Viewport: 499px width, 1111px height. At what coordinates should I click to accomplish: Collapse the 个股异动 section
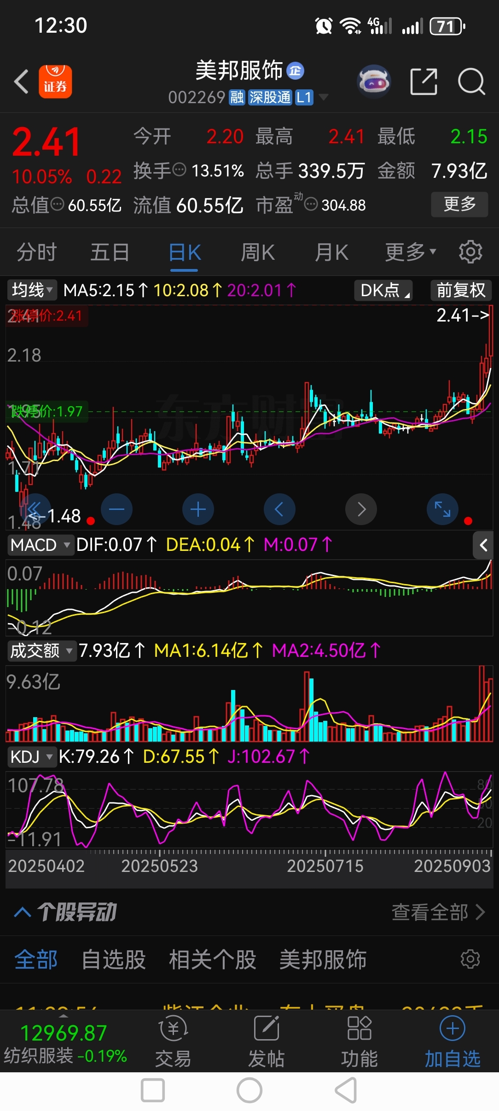click(x=23, y=912)
